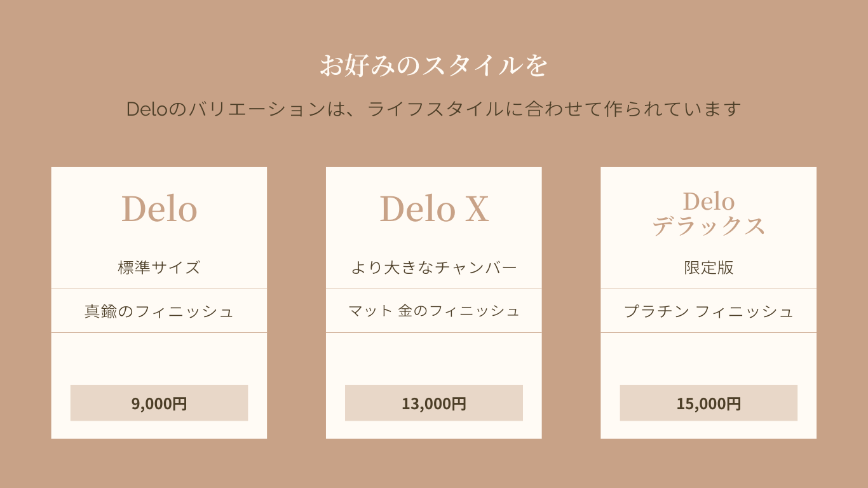Click the より大きなチャンバー feature text
868x488 pixels.
pos(434,268)
